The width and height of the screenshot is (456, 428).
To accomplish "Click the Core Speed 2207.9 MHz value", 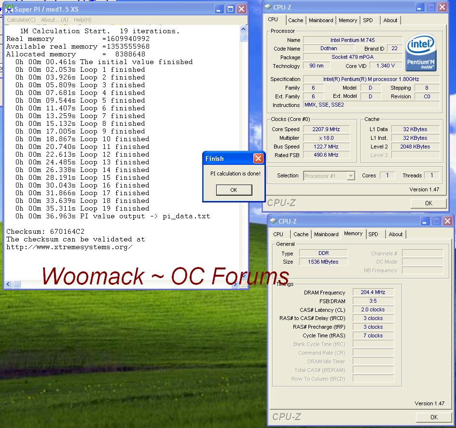I will (326, 129).
